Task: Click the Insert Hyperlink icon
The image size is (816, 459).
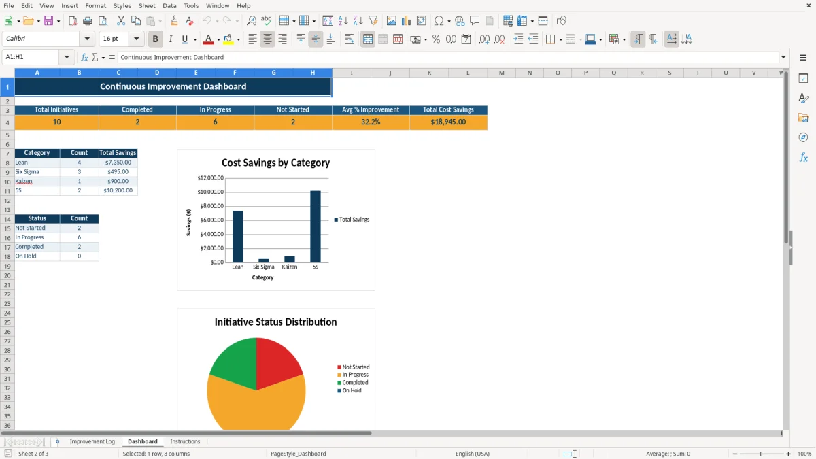Action: click(x=460, y=21)
